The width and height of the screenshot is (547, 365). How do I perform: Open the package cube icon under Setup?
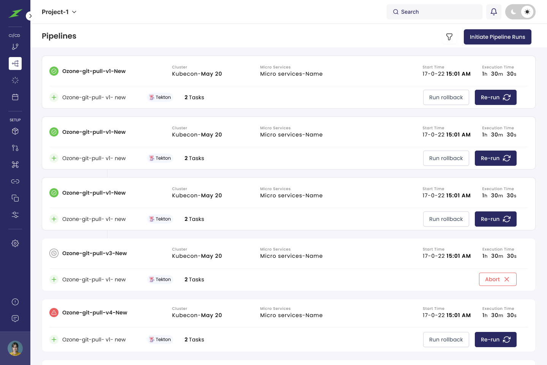click(x=15, y=131)
